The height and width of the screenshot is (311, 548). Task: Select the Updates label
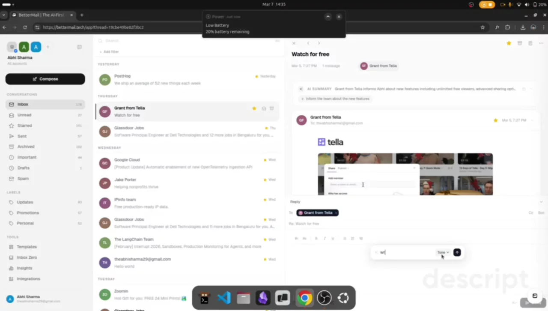click(x=45, y=202)
